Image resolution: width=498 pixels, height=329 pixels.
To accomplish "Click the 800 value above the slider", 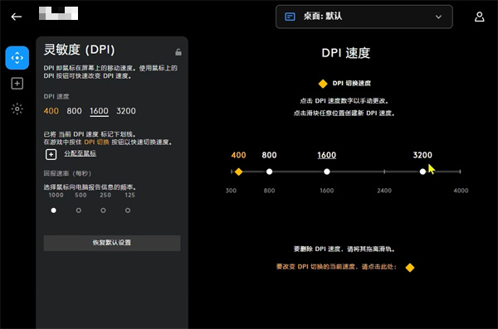I will click(x=269, y=155).
